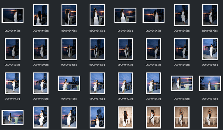Select the text DSC00680.jpg
This screenshot has height=130, width=223.
(125, 99)
